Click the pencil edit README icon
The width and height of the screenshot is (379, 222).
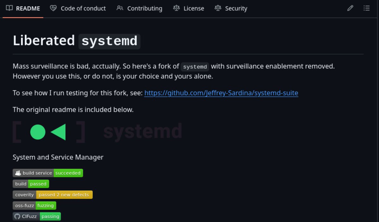click(x=350, y=8)
